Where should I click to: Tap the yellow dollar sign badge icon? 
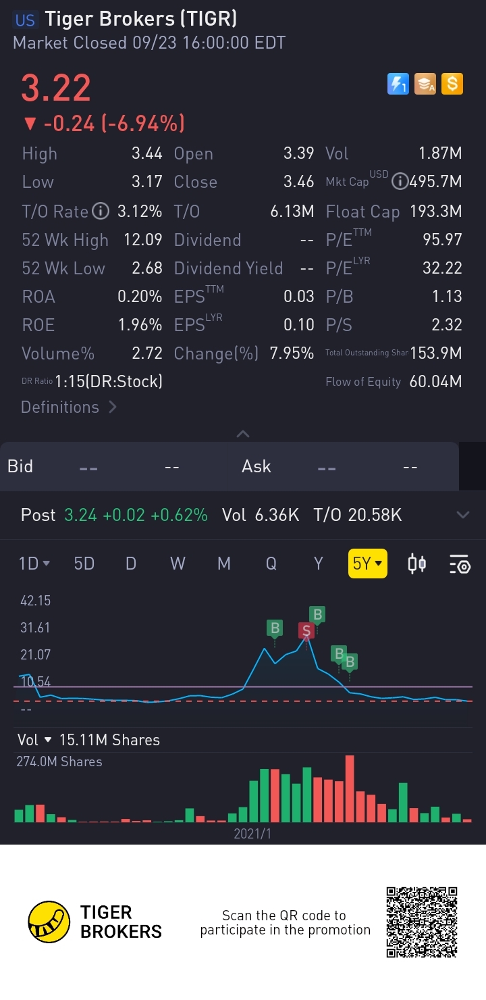(x=452, y=84)
